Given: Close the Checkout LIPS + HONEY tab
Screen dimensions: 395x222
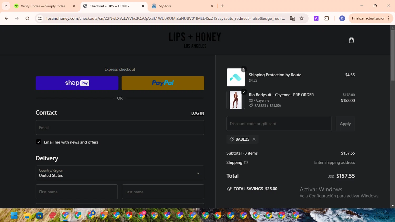Looking at the screenshot, I should pyautogui.click(x=143, y=6).
